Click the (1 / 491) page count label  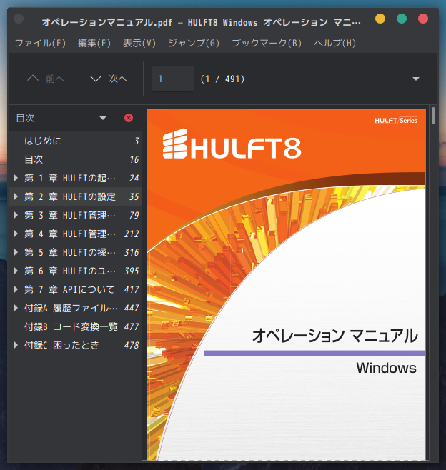pos(222,79)
